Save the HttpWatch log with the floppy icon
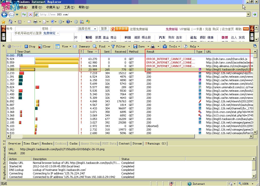Image resolution: width=260 pixels, height=186 pixels. pyautogui.click(x=135, y=46)
